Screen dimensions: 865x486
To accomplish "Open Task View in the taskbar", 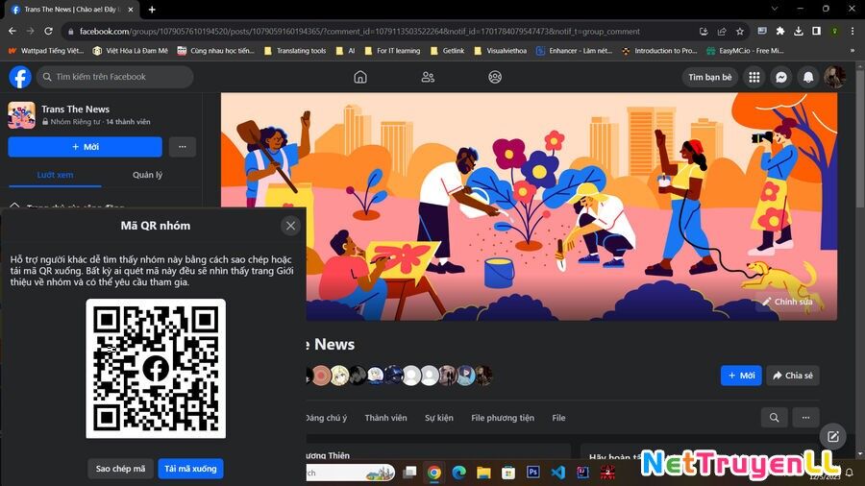I will point(409,473).
